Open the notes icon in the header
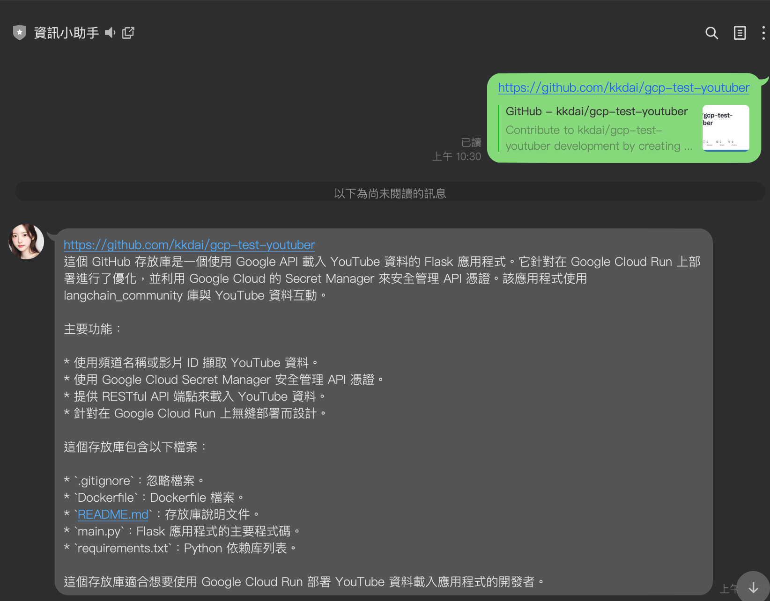The width and height of the screenshot is (770, 601). click(740, 33)
